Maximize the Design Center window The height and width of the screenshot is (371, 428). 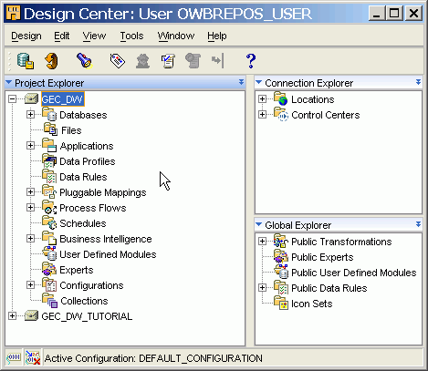click(395, 14)
